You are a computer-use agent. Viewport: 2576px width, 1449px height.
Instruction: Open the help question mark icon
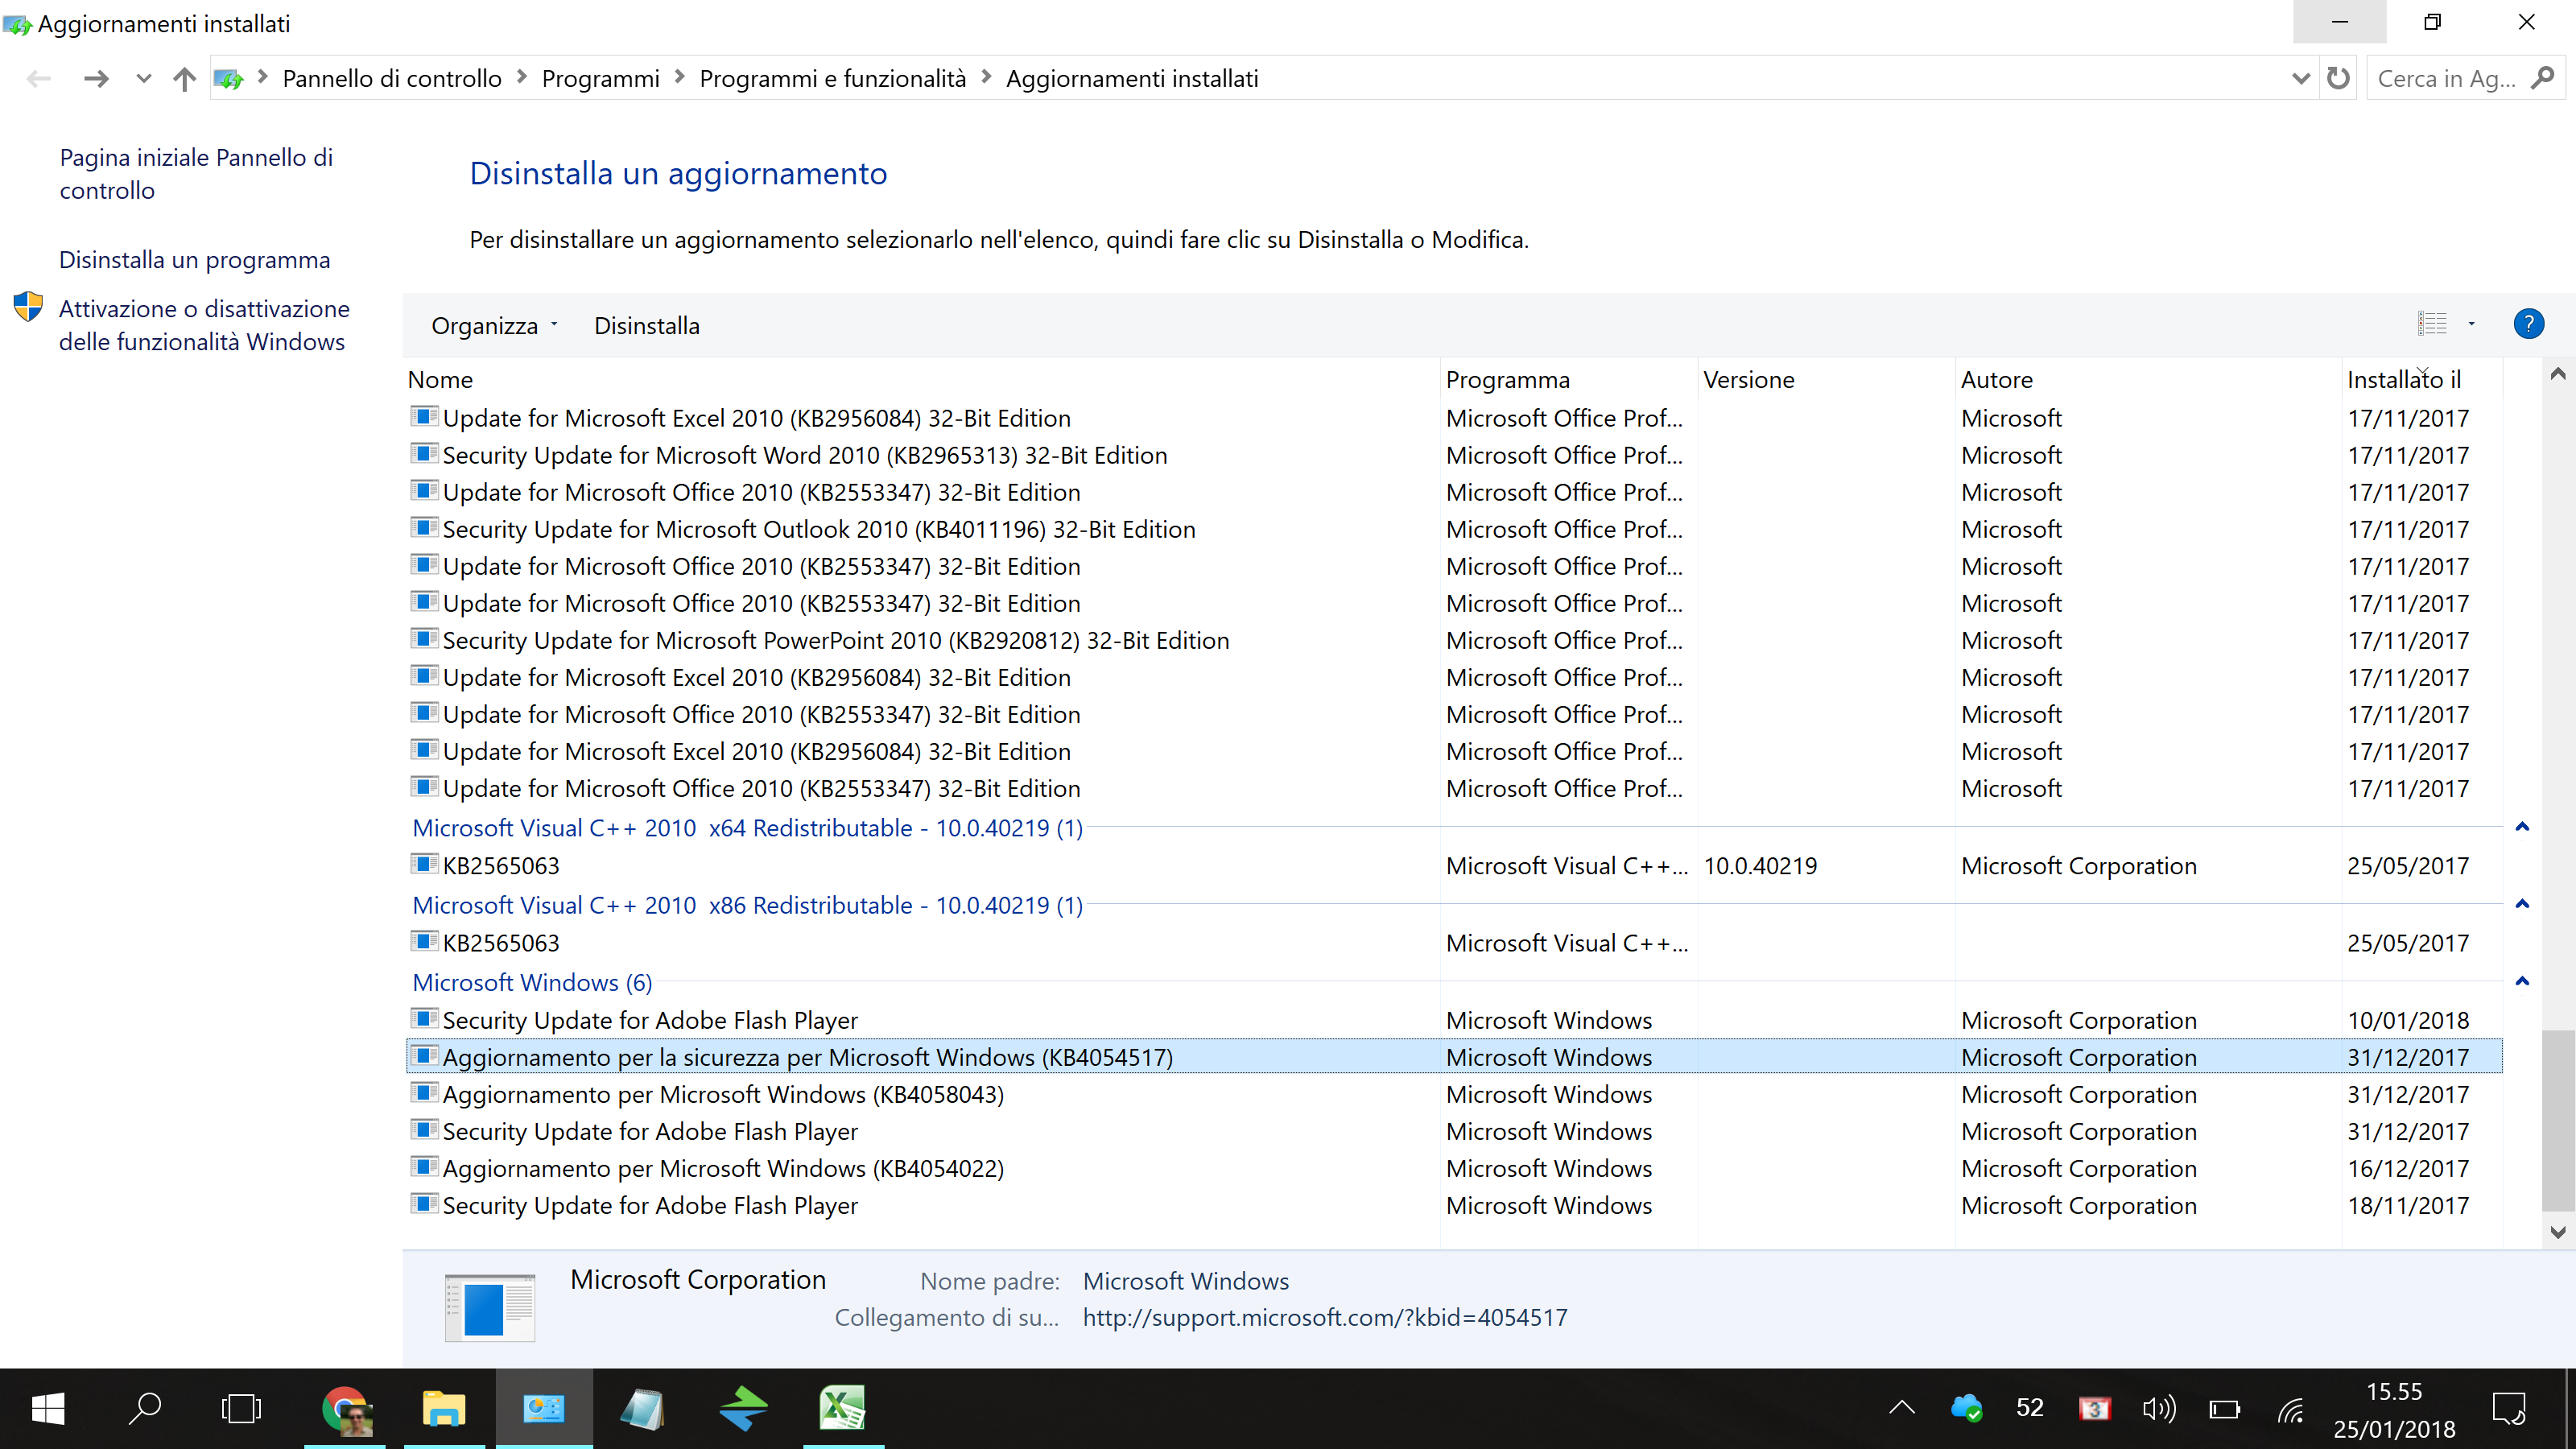click(x=2528, y=324)
